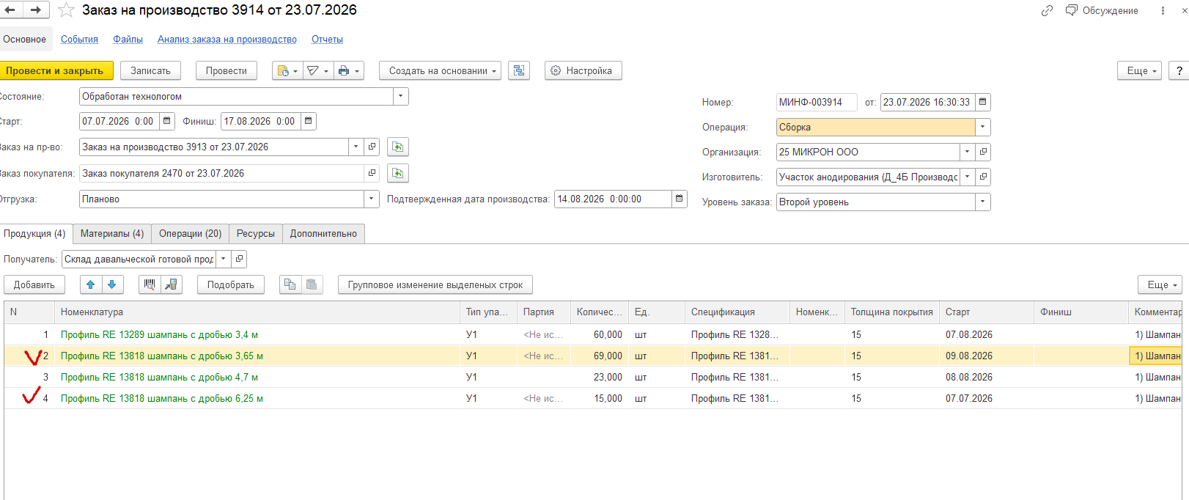The height and width of the screenshot is (500, 1189).
Task: Show the document structure icon
Action: pyautogui.click(x=519, y=70)
